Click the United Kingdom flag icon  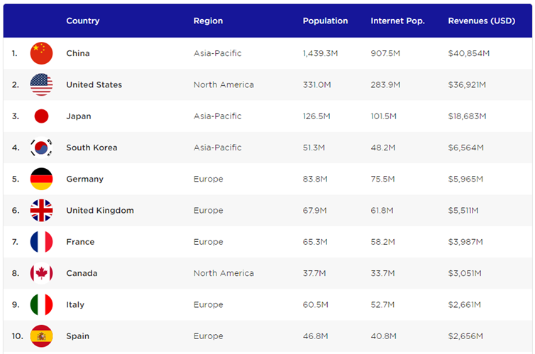(x=41, y=211)
